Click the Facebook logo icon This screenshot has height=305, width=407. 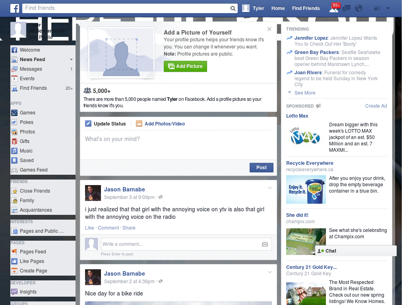[x=15, y=8]
